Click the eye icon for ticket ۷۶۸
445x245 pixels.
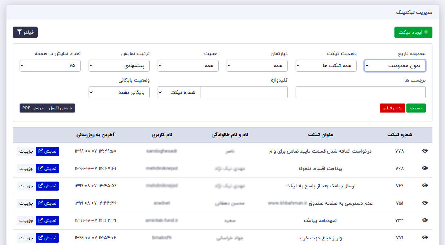[x=425, y=169]
